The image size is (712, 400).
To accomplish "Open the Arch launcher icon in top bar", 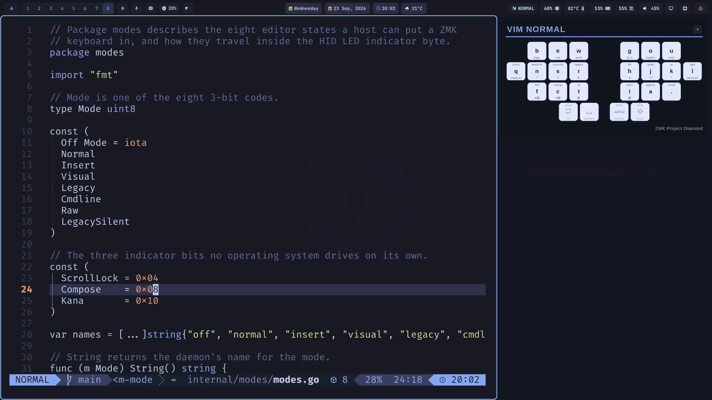I will pos(11,8).
